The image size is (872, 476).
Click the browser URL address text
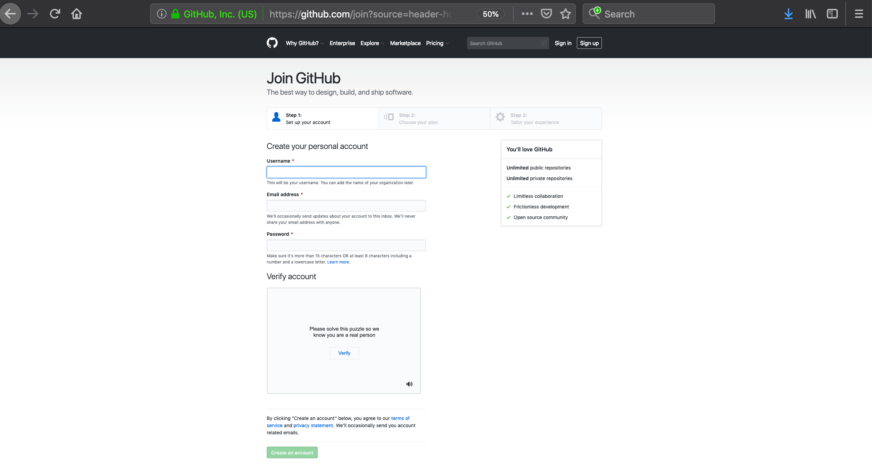coord(361,14)
